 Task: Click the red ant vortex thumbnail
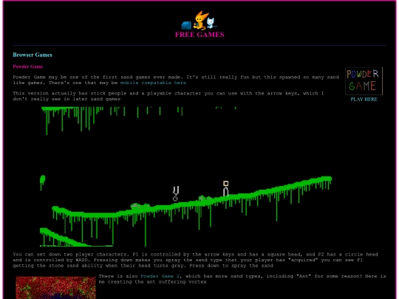pos(55,288)
